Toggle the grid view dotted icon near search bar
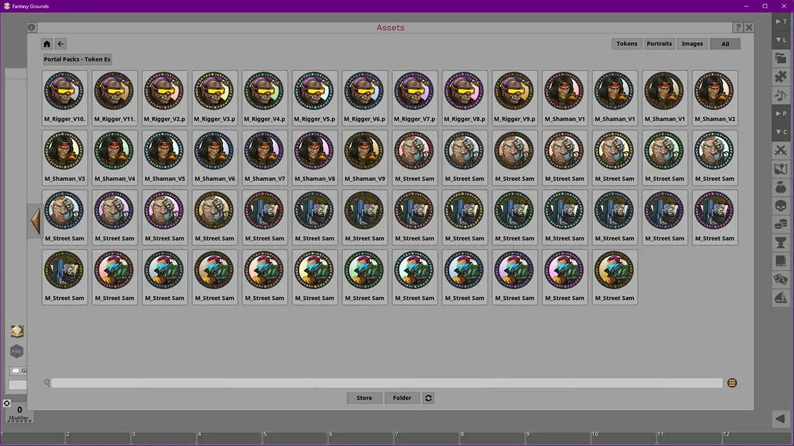Image resolution: width=794 pixels, height=446 pixels. pos(732,383)
